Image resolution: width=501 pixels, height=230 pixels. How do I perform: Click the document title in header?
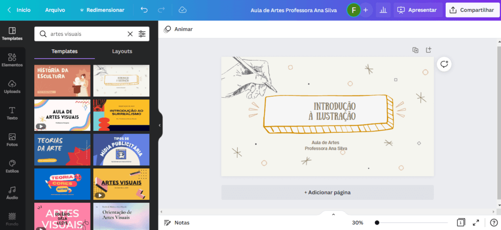pyautogui.click(x=294, y=10)
